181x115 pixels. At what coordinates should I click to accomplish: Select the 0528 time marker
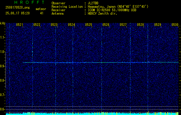pos(140,24)
